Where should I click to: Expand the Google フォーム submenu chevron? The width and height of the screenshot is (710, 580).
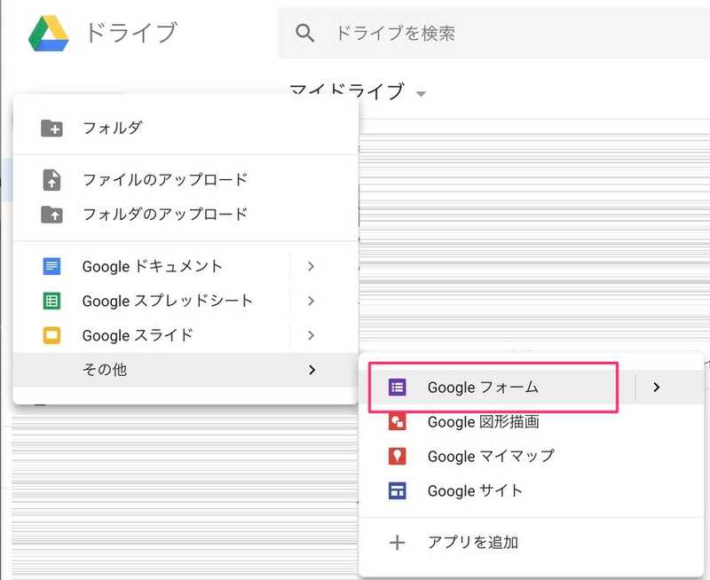[657, 388]
